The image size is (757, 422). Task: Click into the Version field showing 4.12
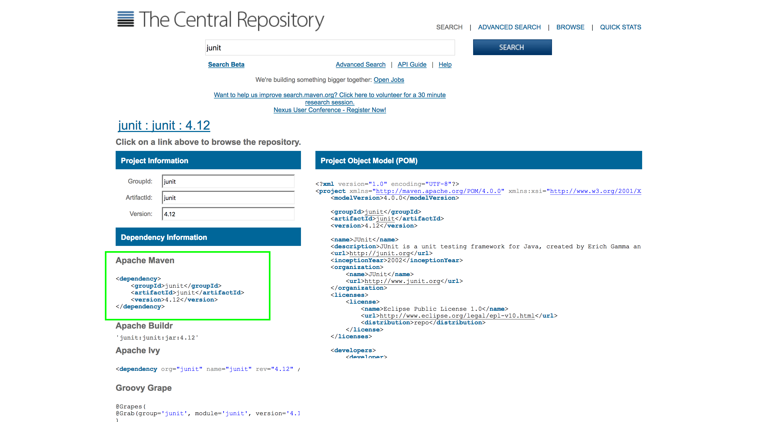coord(228,214)
